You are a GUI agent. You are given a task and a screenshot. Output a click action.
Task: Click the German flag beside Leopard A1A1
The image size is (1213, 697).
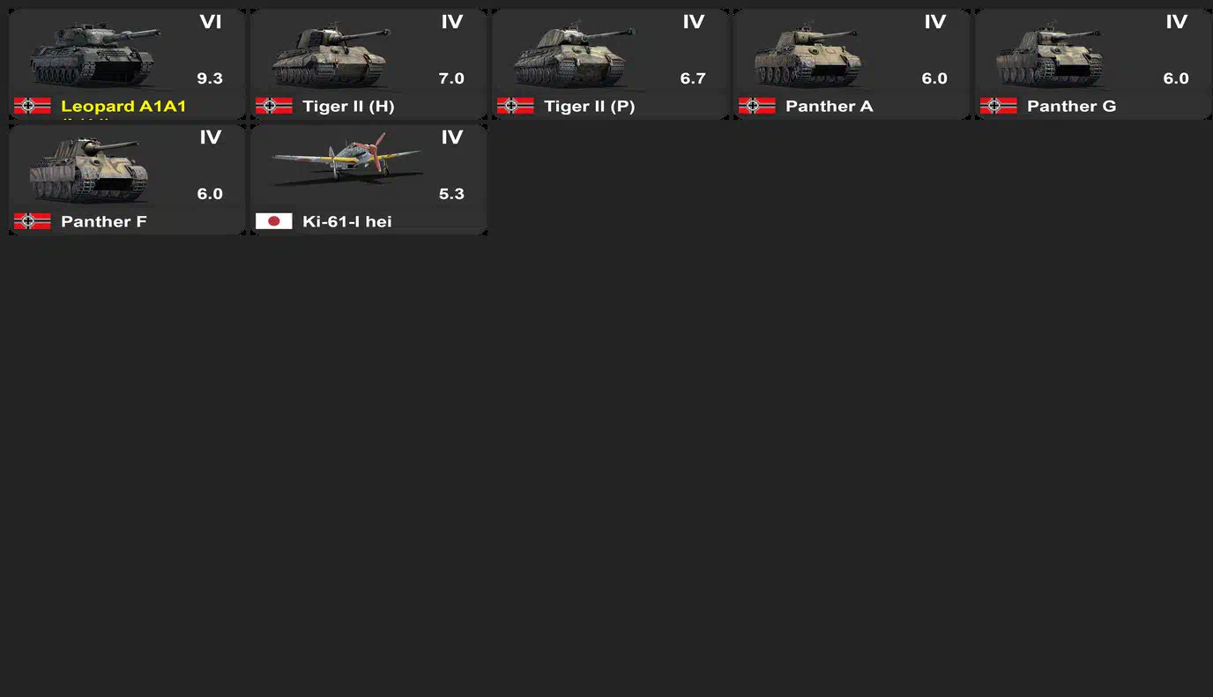pos(32,106)
